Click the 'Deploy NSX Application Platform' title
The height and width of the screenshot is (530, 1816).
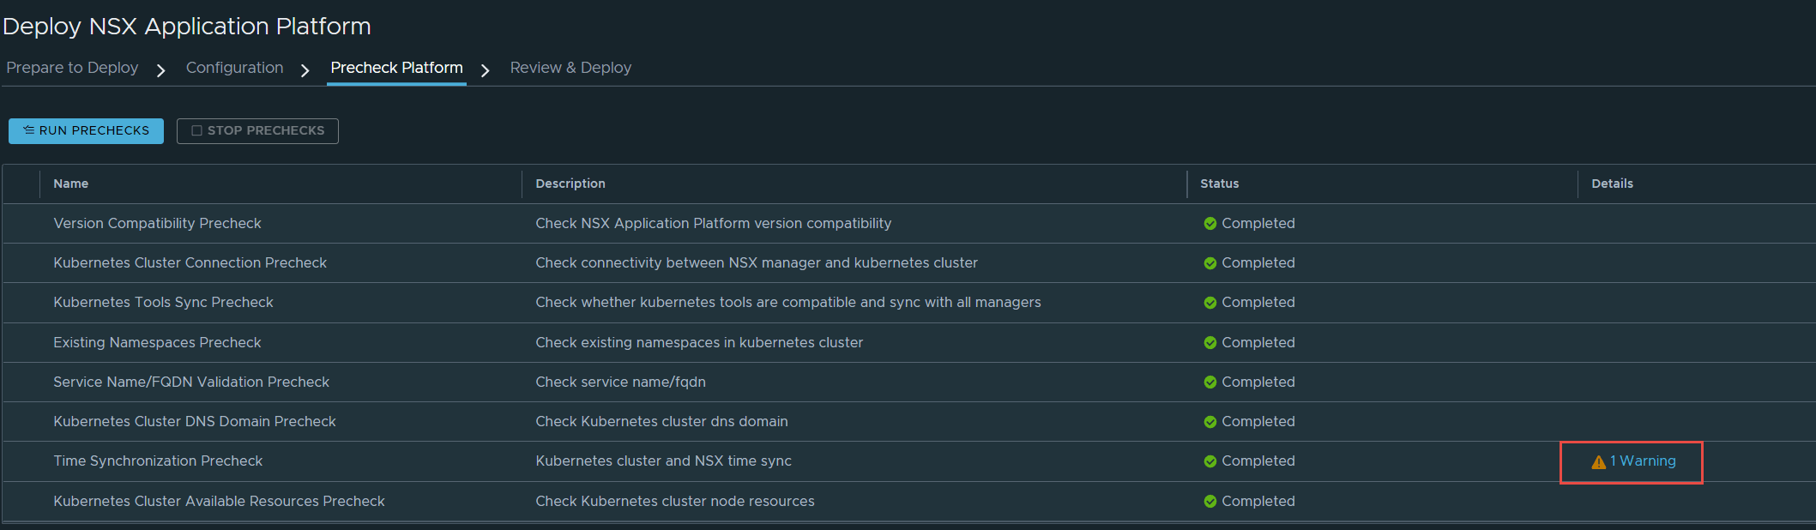pyautogui.click(x=187, y=27)
